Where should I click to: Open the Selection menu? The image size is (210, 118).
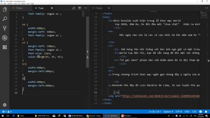(10, 4)
